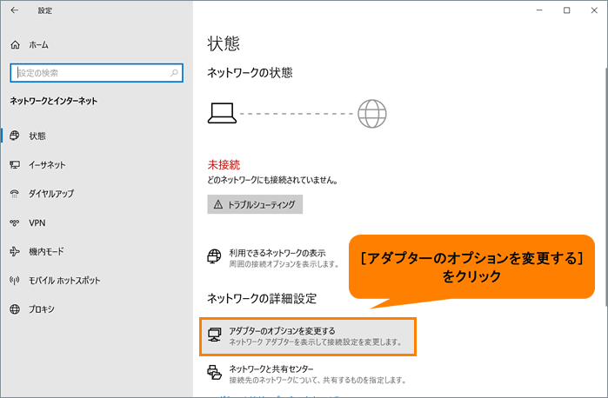Click the Home house icon
The height and width of the screenshot is (398, 608).
pyautogui.click(x=15, y=45)
